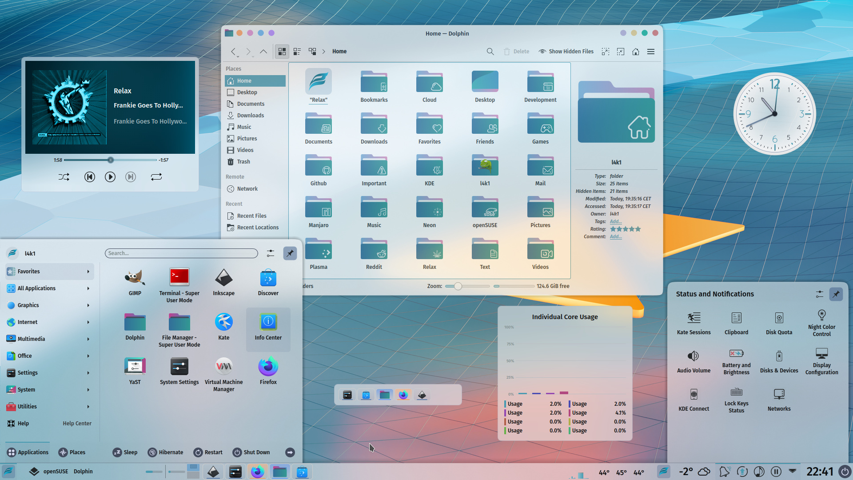Expand the Utilities category

(49, 407)
